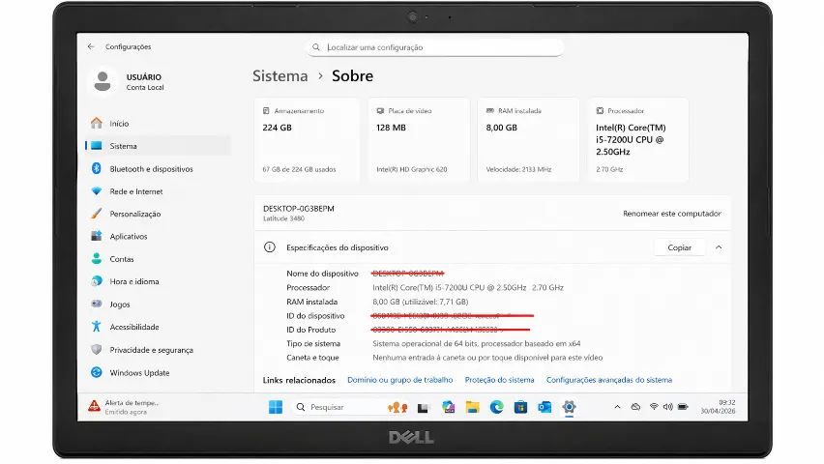This screenshot has height=464, width=824.
Task: Click the DESKTOP-0G3BEPM computer name heading
Action: (299, 209)
